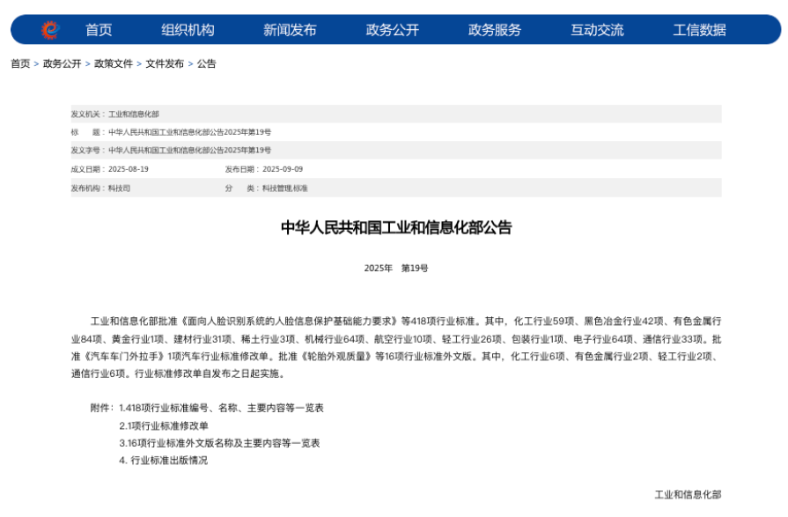
Task: Click the 发布日期 2025-09-09 field
Action: click(x=282, y=169)
